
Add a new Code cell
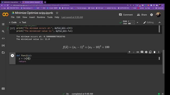[13, 22]
